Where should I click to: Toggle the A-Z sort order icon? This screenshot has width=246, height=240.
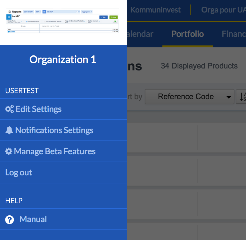click(241, 97)
